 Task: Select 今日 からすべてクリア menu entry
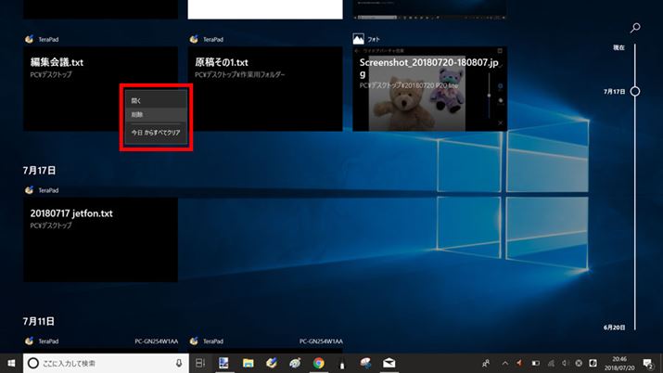pyautogui.click(x=156, y=134)
